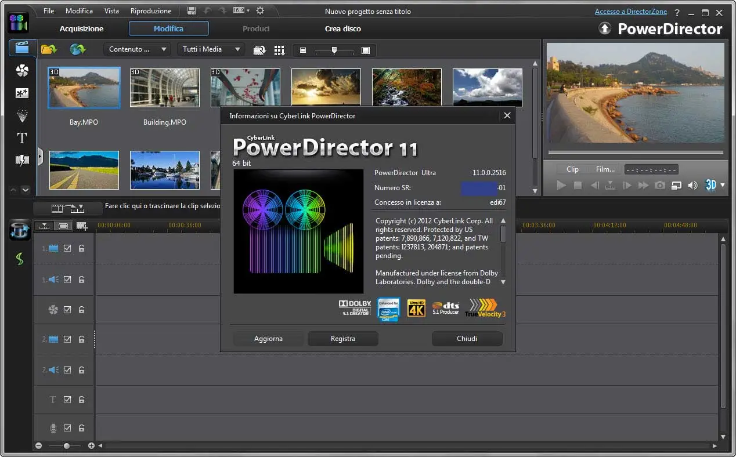Open the Transition Room icon

pyautogui.click(x=21, y=161)
